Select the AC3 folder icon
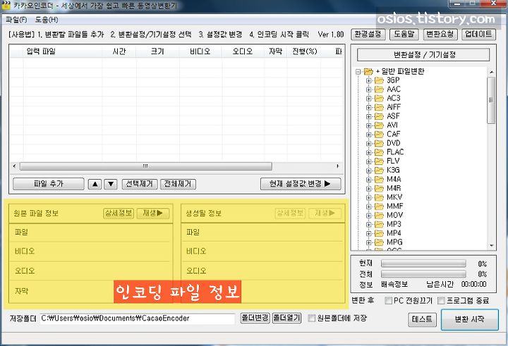Image resolution: width=508 pixels, height=346 pixels. pos(379,99)
